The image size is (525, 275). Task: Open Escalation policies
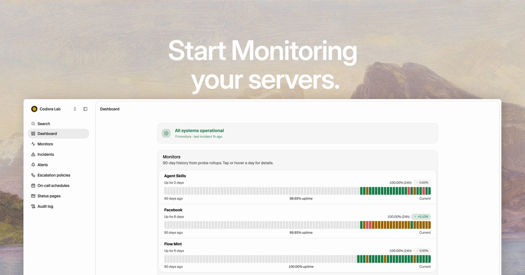pos(58,175)
